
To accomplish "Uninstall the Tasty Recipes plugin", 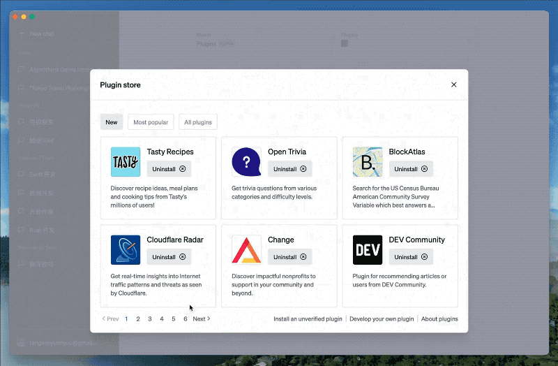I will (x=169, y=169).
